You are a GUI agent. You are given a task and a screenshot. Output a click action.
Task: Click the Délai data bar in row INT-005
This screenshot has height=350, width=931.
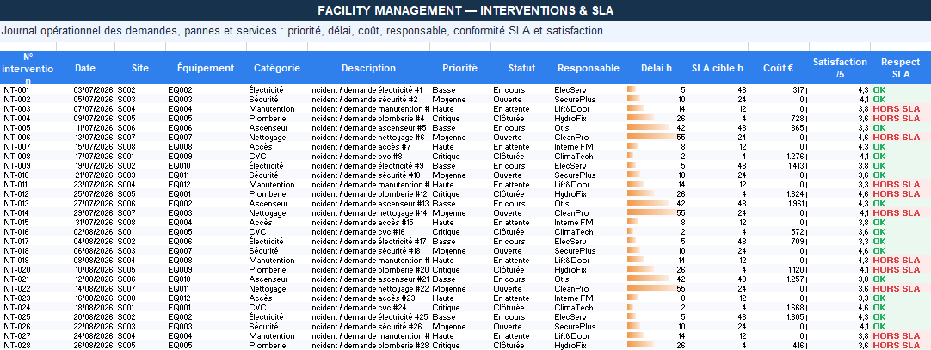pos(648,128)
